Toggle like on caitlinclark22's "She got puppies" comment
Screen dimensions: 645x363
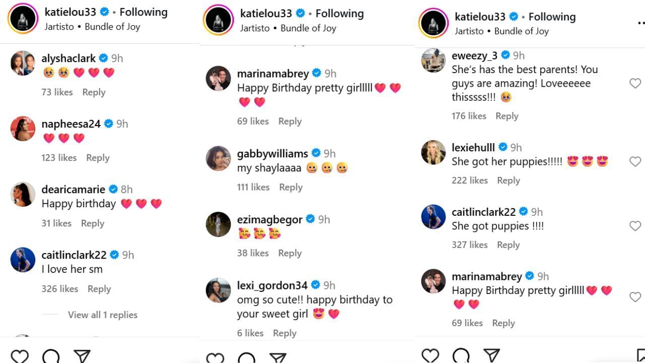click(x=635, y=226)
